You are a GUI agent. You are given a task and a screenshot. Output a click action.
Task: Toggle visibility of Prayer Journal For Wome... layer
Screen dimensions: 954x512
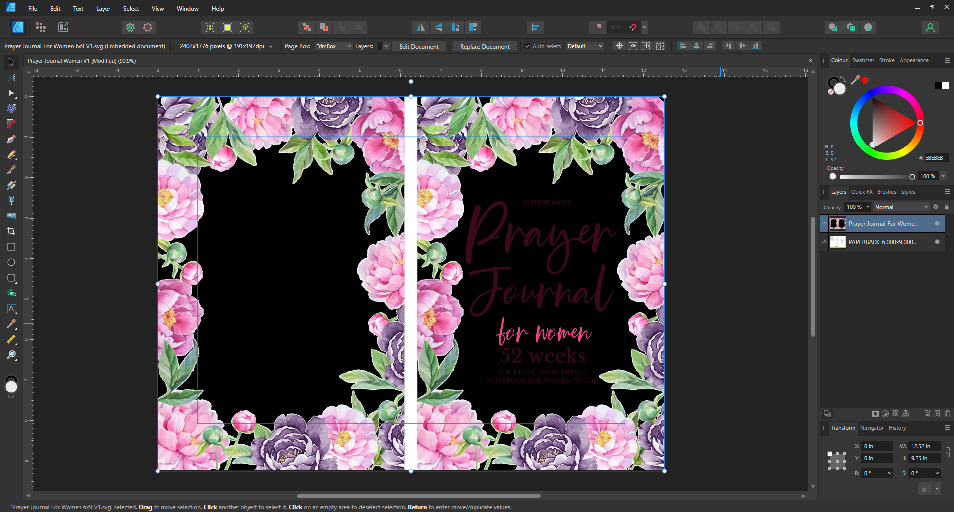tap(937, 223)
